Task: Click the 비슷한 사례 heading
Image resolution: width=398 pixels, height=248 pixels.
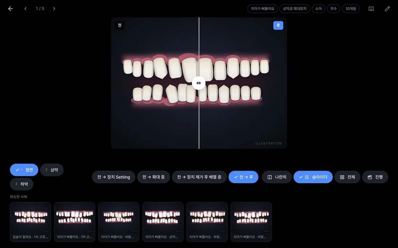Action: point(19,197)
